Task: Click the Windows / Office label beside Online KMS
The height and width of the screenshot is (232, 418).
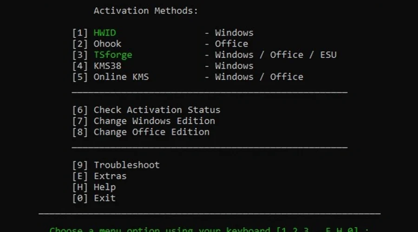Action: coord(259,77)
